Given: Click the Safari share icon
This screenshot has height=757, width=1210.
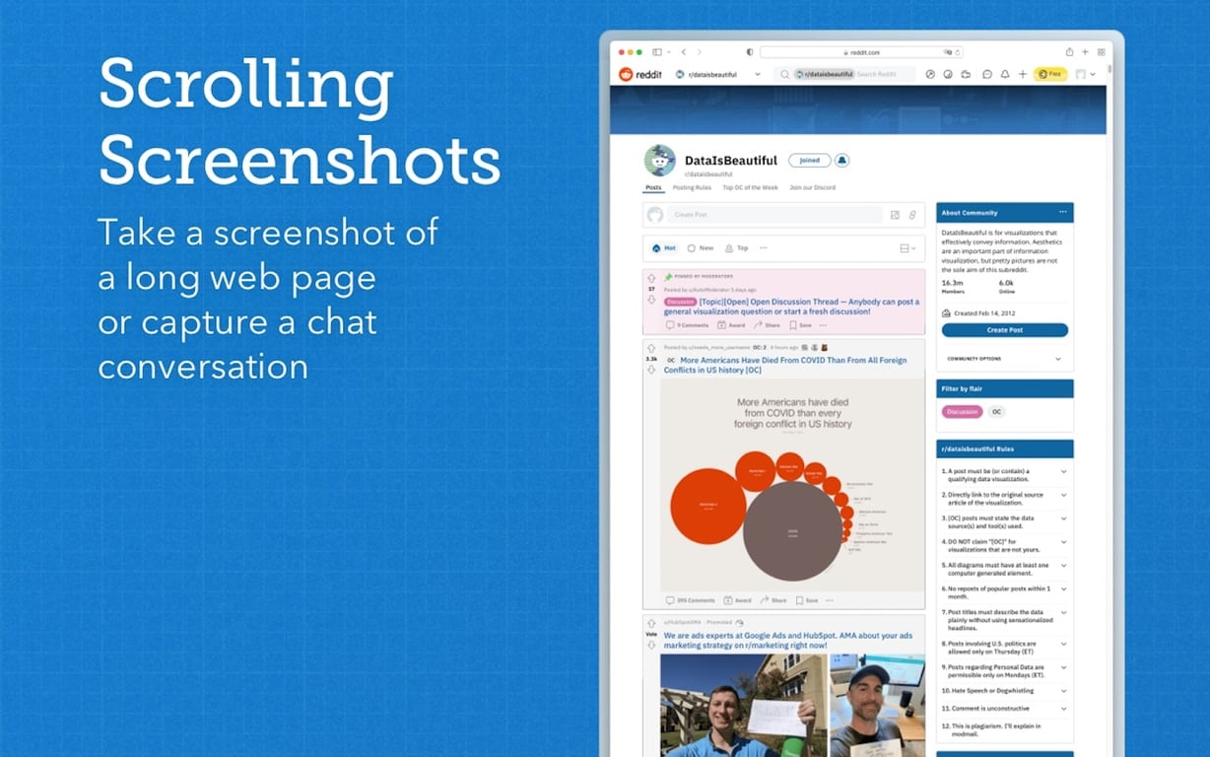Looking at the screenshot, I should click(1069, 51).
